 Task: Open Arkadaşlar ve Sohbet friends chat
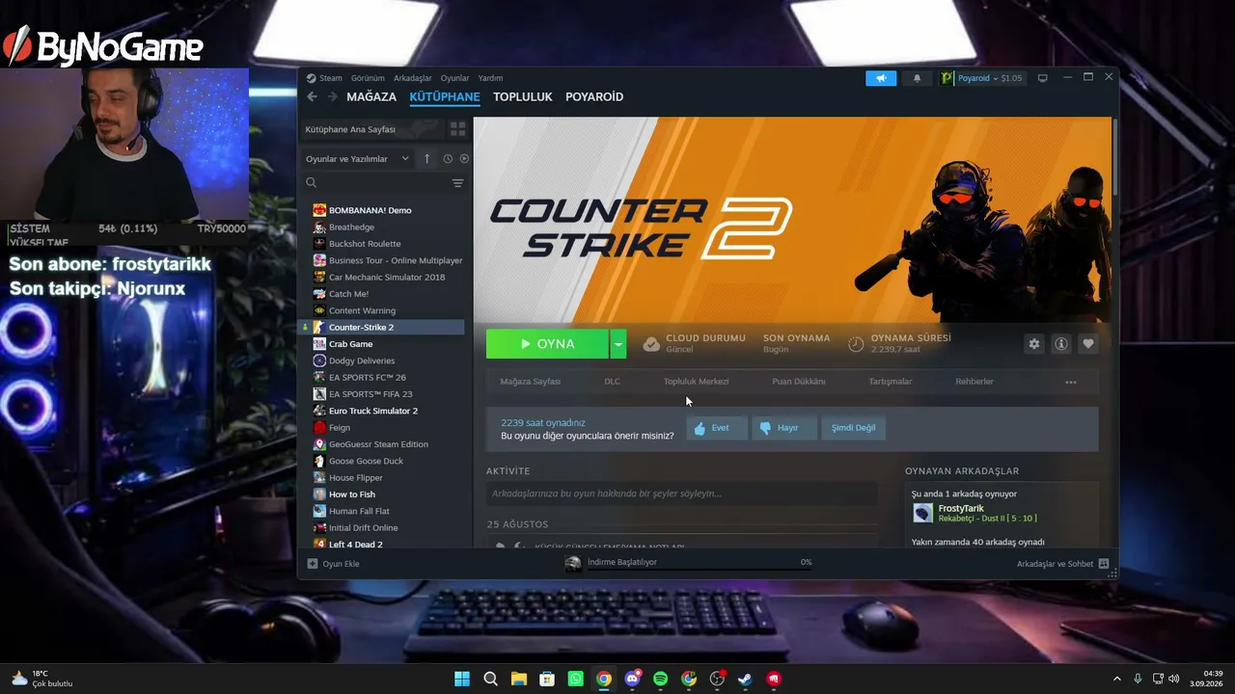(x=1063, y=564)
